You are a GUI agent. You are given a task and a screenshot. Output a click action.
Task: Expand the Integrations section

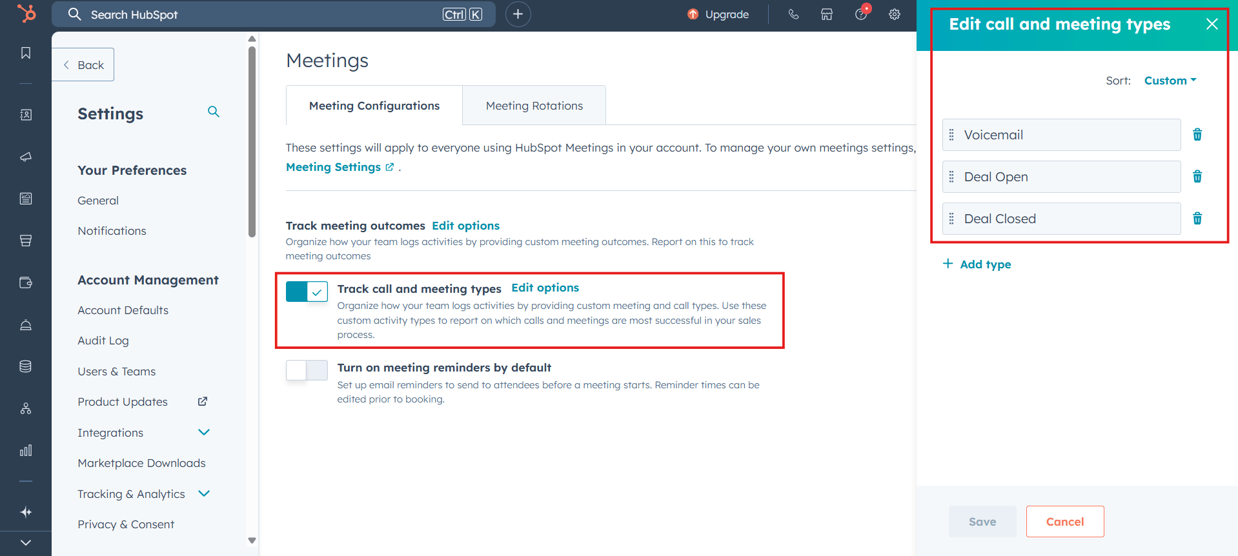(204, 432)
